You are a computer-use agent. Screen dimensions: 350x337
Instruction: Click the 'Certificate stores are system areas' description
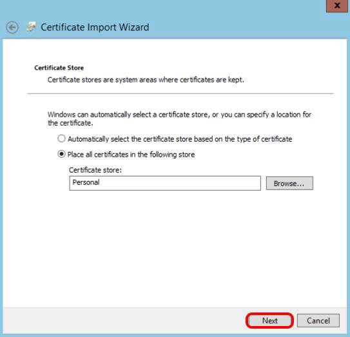point(146,80)
